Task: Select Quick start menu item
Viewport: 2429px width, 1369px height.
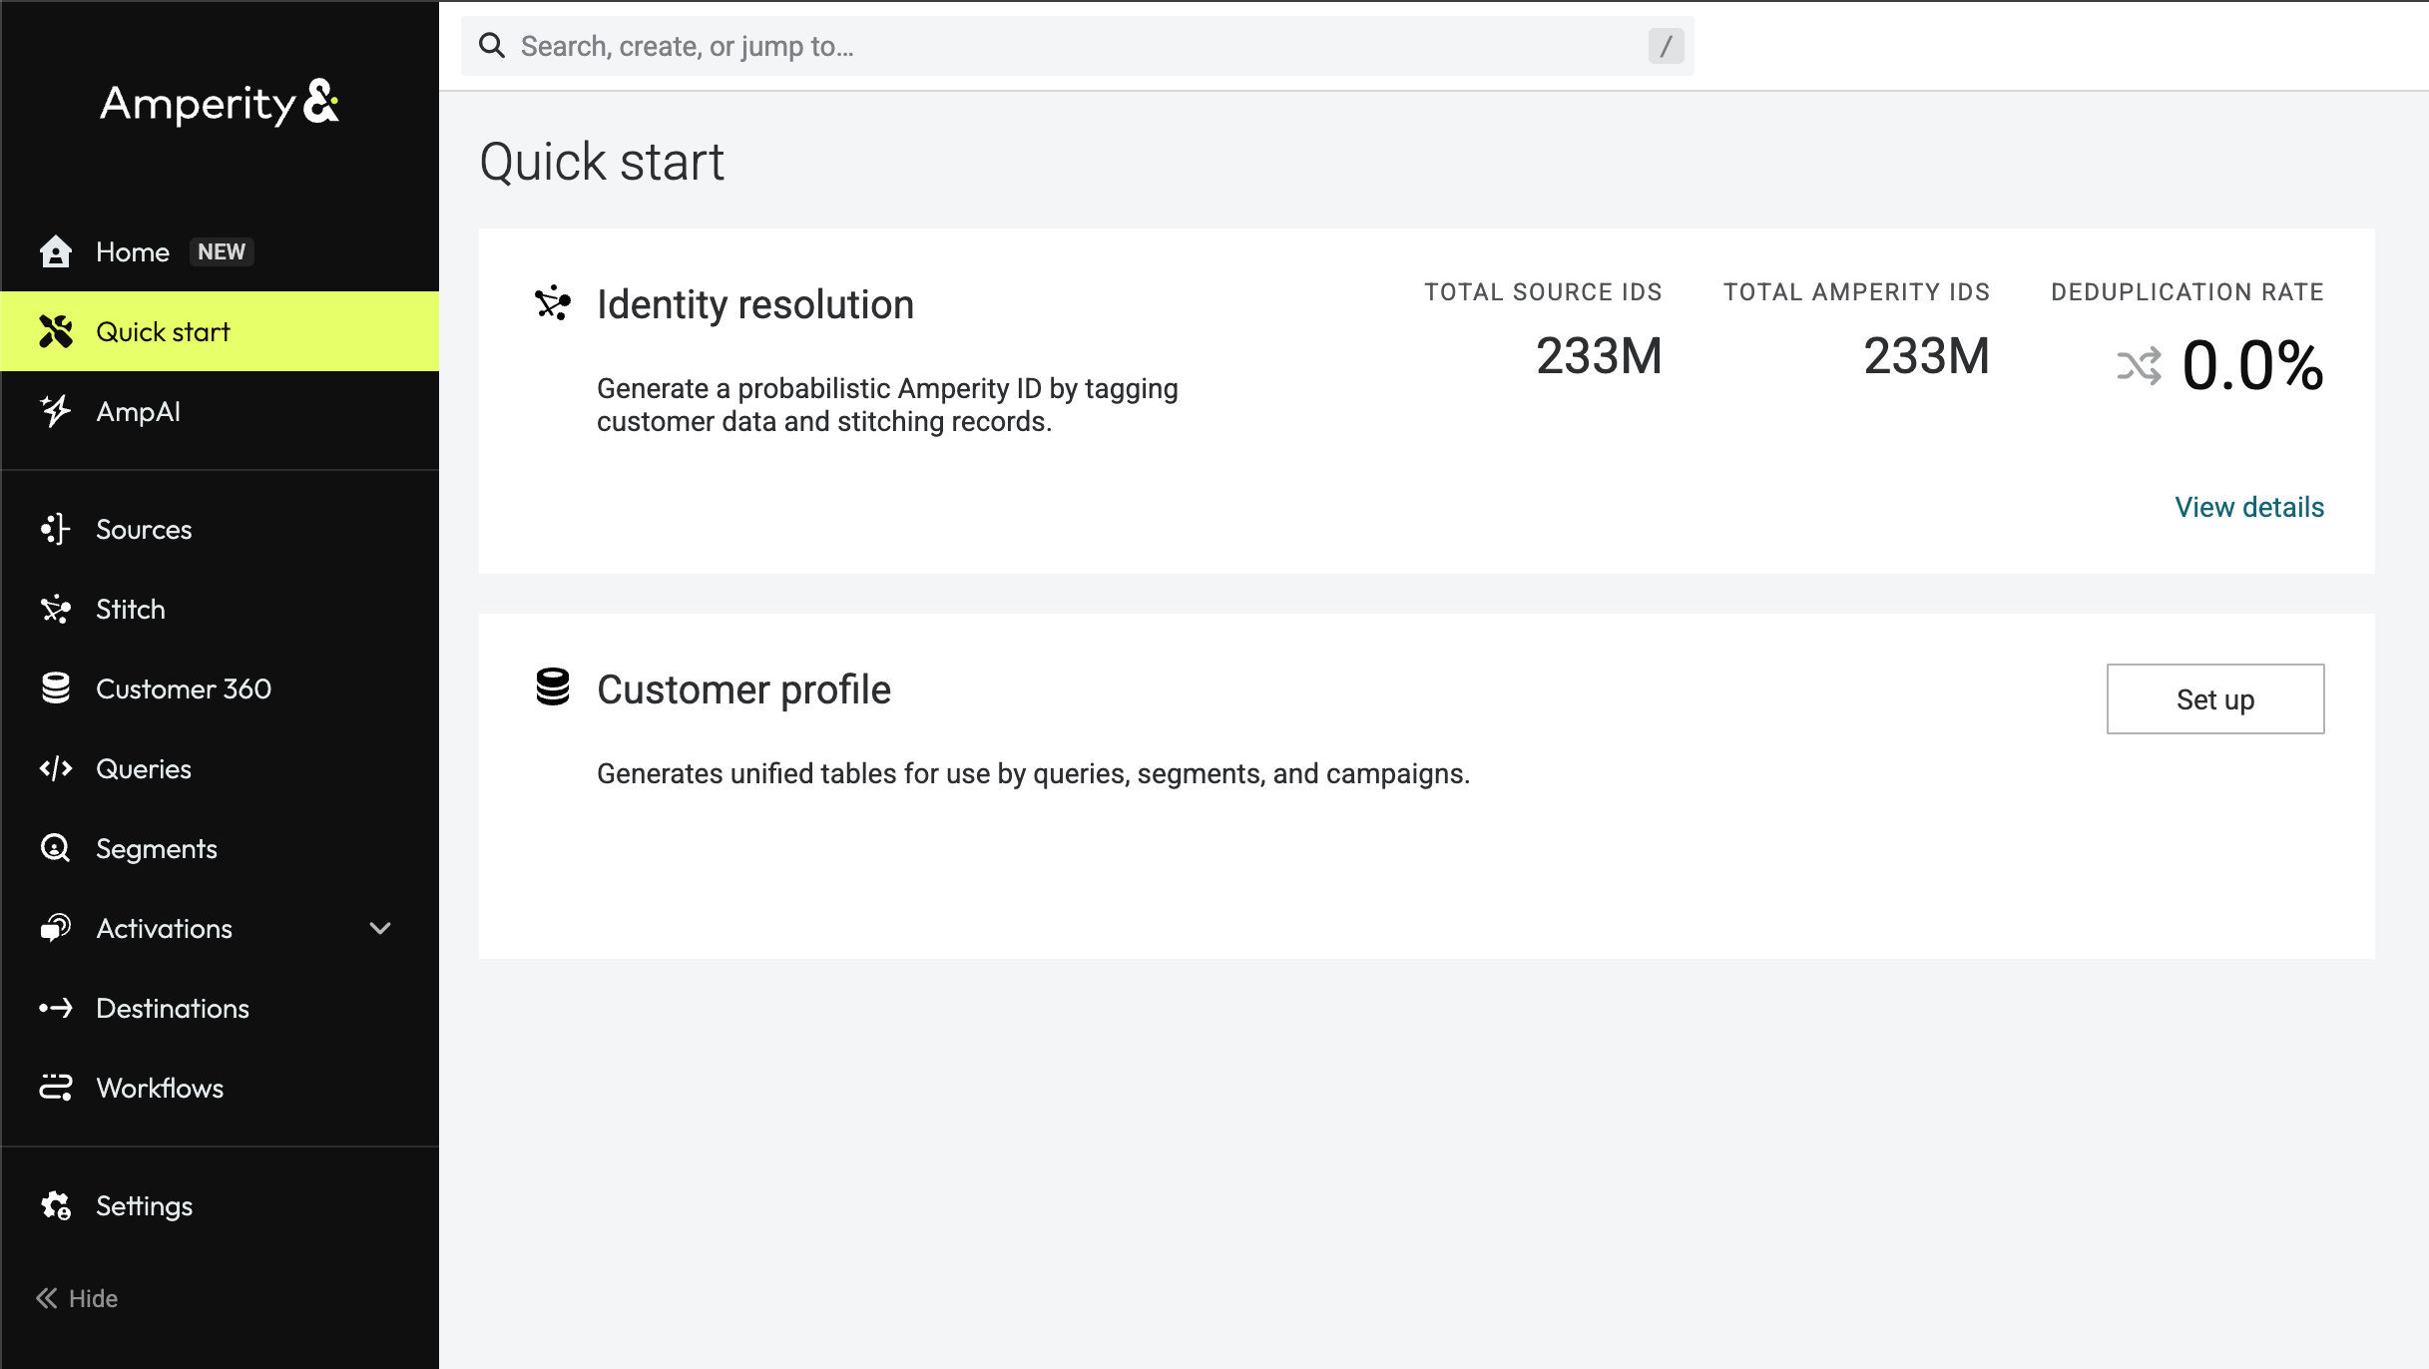Action: (220, 331)
